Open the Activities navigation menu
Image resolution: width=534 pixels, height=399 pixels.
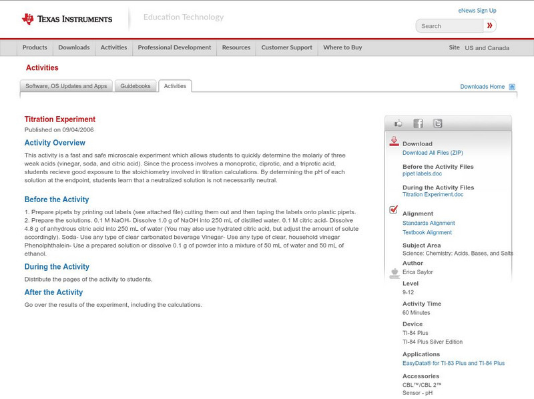point(113,47)
